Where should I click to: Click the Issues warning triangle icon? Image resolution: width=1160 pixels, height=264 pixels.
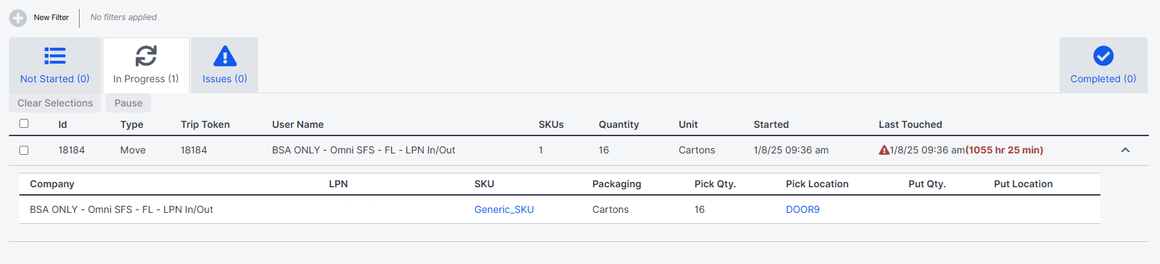click(225, 56)
